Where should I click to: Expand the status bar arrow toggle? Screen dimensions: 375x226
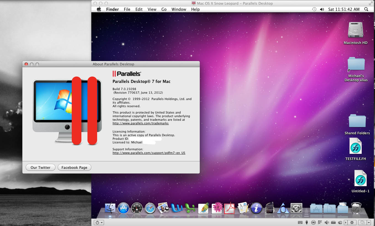346,222
